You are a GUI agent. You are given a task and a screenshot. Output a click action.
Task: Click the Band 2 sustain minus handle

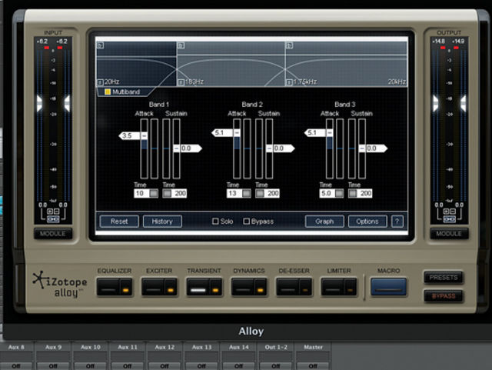269,148
